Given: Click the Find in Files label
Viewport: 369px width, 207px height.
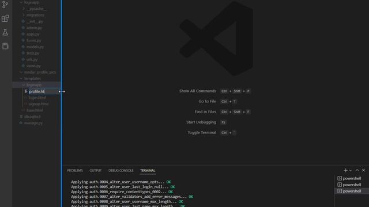Looking at the screenshot, I should 205,112.
